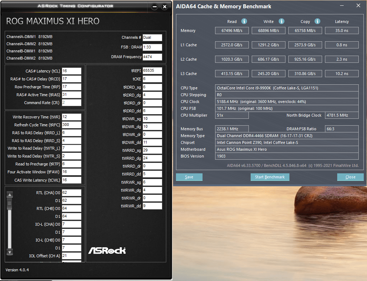Click the RTL (CHA) D0 field
The height and width of the screenshot is (281, 367).
[71, 193]
